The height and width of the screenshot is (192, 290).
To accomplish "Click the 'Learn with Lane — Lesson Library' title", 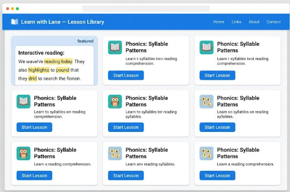I will point(63,22).
